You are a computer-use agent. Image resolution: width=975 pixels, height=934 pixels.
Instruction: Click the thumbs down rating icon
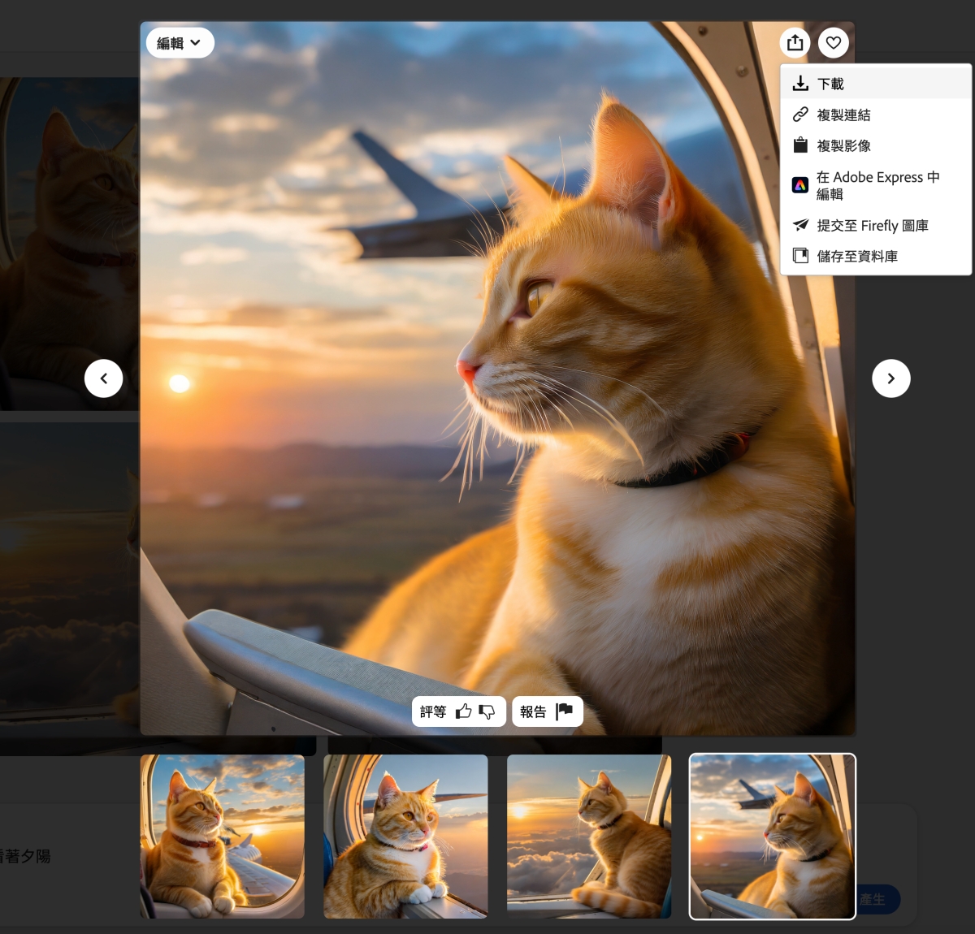(487, 711)
